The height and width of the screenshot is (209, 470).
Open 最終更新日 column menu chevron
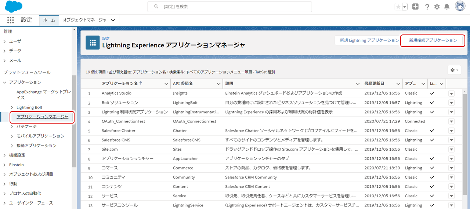tap(398, 84)
